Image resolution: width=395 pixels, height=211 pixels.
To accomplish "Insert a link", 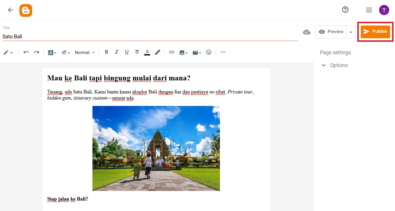I will pyautogui.click(x=172, y=52).
